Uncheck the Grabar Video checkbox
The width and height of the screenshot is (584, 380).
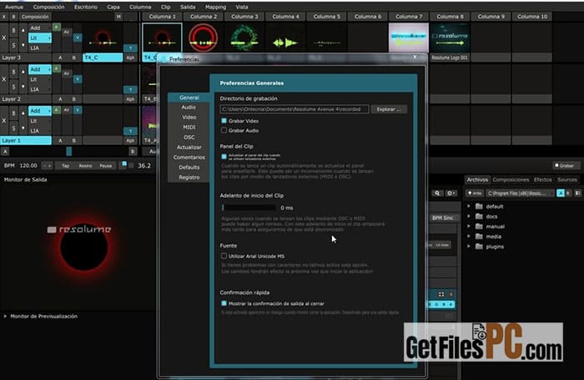click(x=224, y=121)
